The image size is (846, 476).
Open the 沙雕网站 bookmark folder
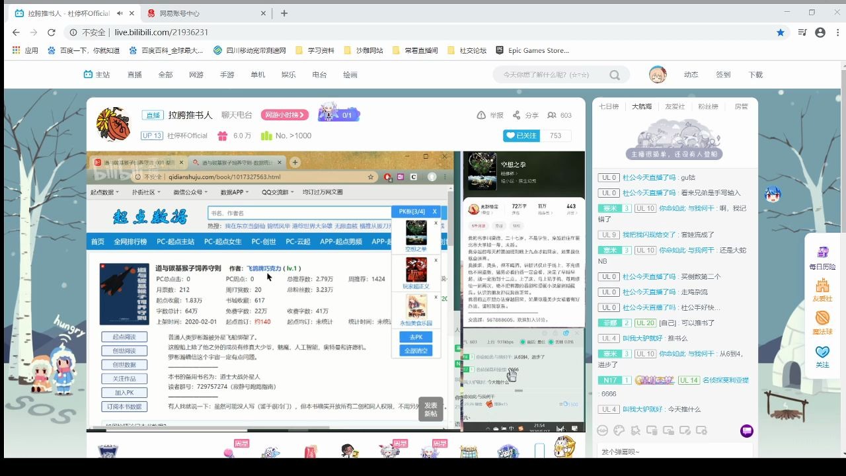(x=363, y=50)
